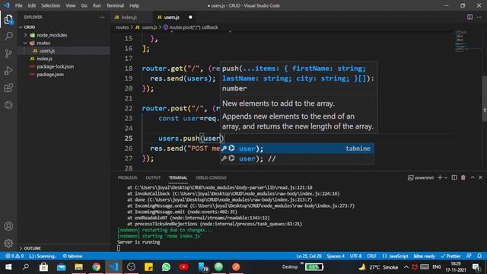
Task: Accept first tabnine suggestion user);
Action: pos(297,148)
